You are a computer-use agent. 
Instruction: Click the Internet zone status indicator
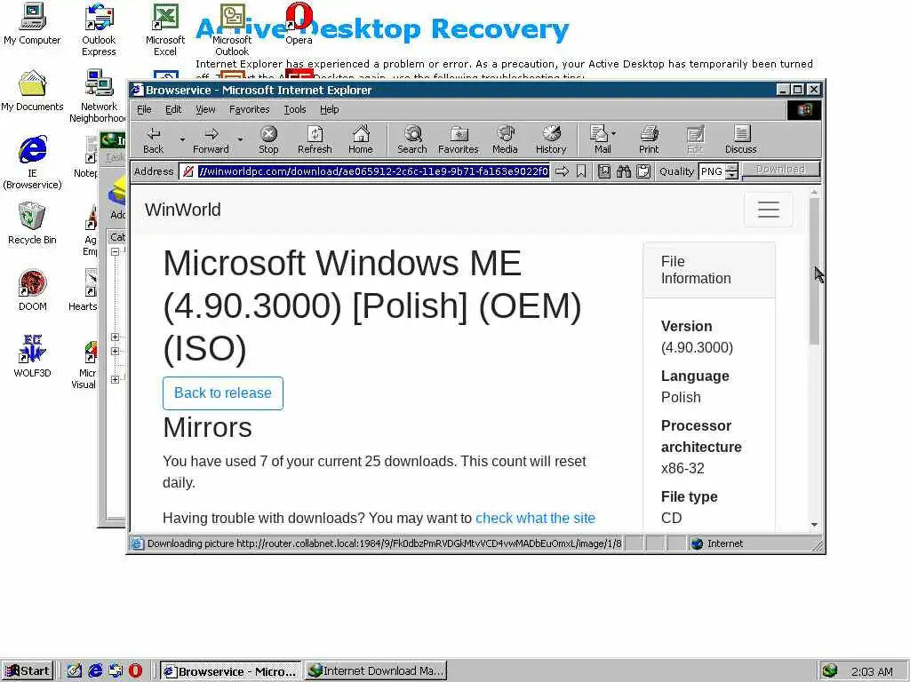718,543
